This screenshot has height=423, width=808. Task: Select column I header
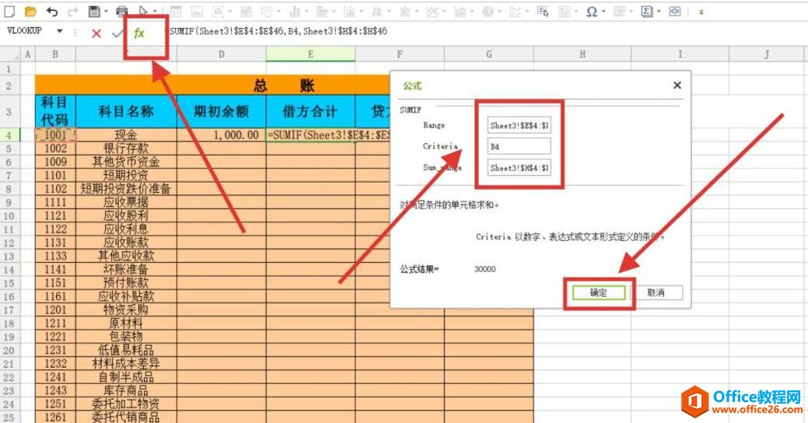680,54
